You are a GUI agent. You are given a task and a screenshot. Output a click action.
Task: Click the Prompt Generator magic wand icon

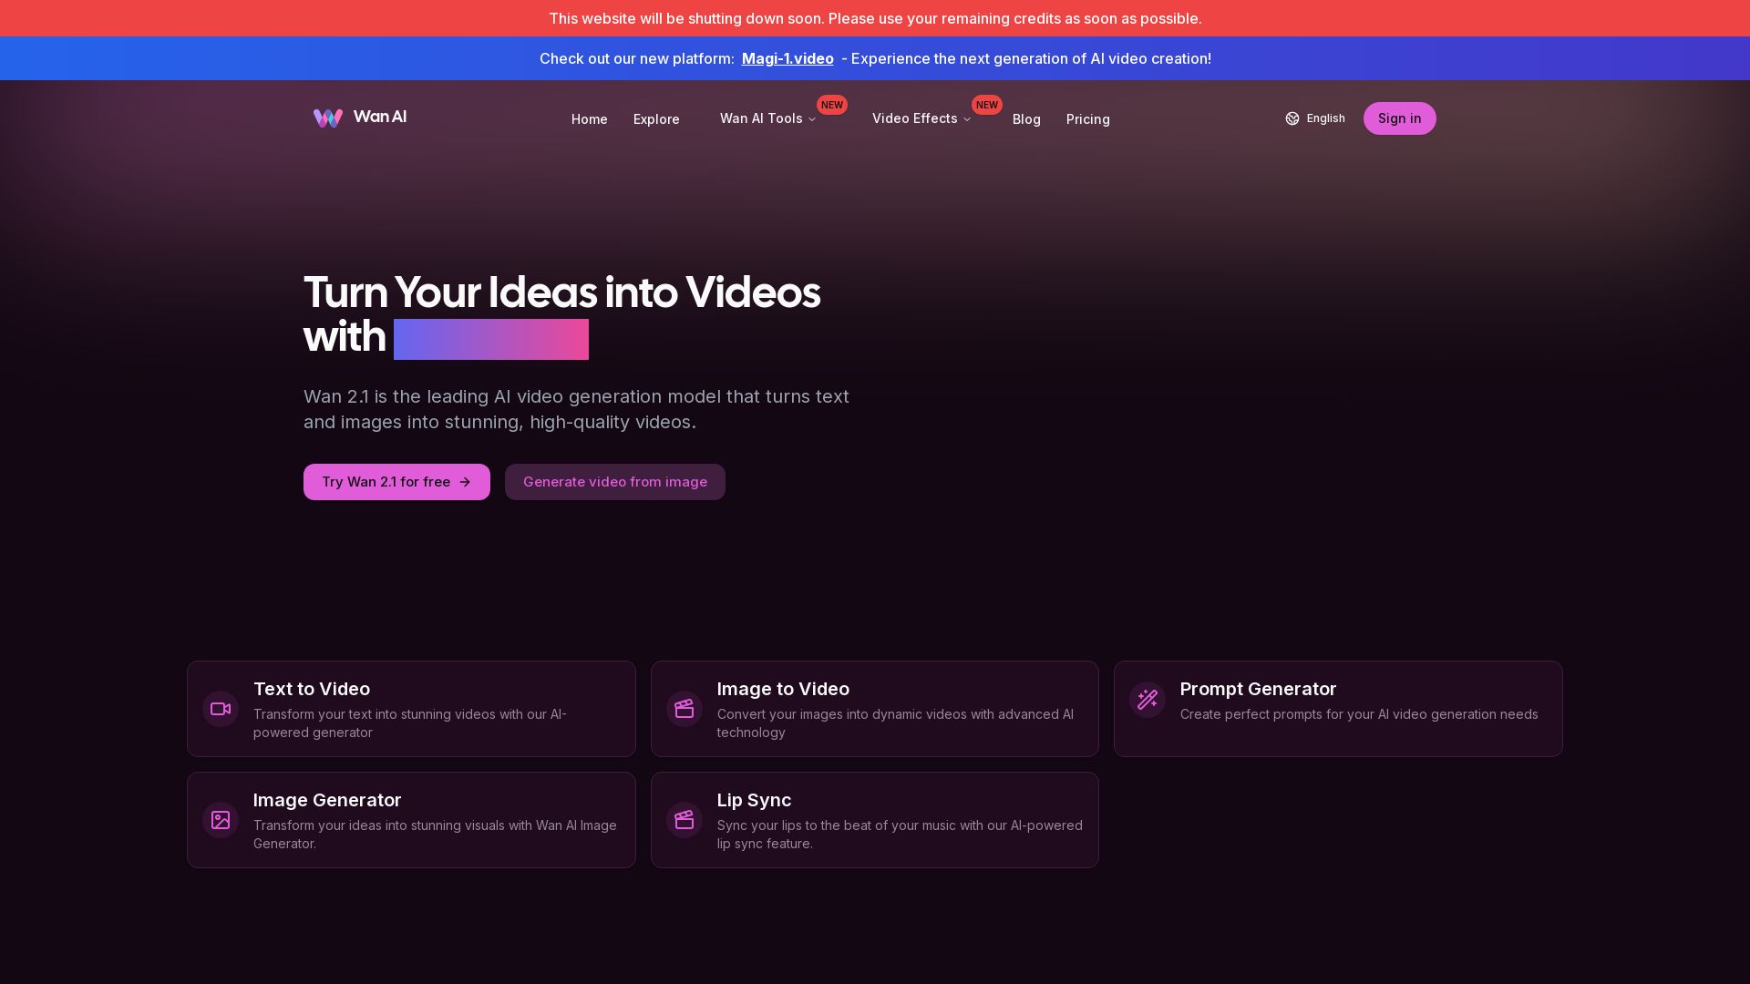pos(1148,700)
